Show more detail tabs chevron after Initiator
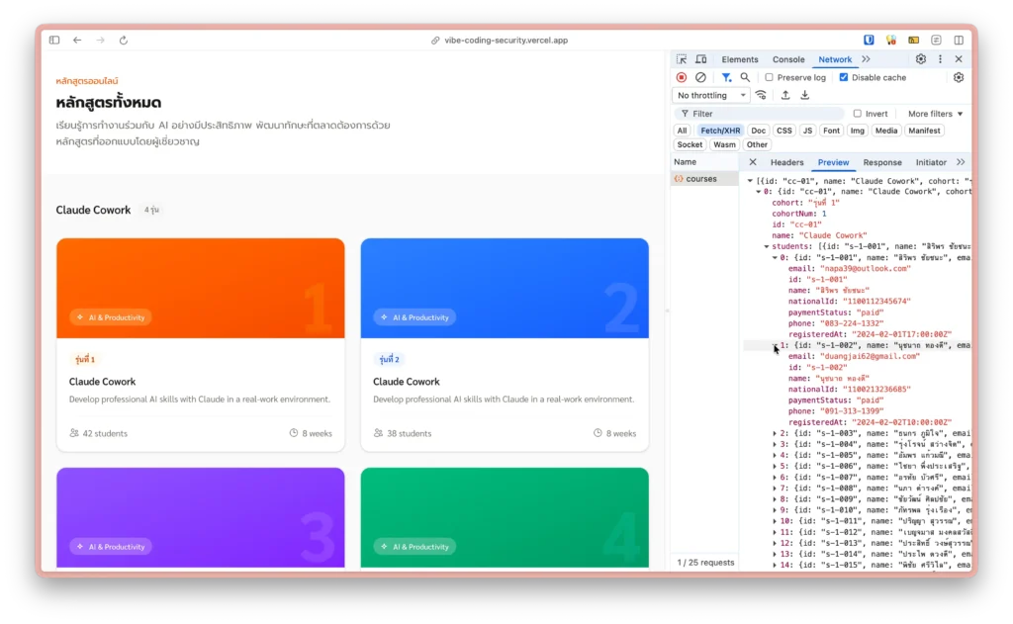1013x624 pixels. point(961,162)
